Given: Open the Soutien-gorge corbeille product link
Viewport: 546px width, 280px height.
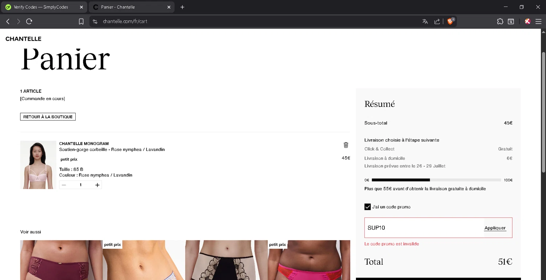Looking at the screenshot, I should click(x=112, y=149).
